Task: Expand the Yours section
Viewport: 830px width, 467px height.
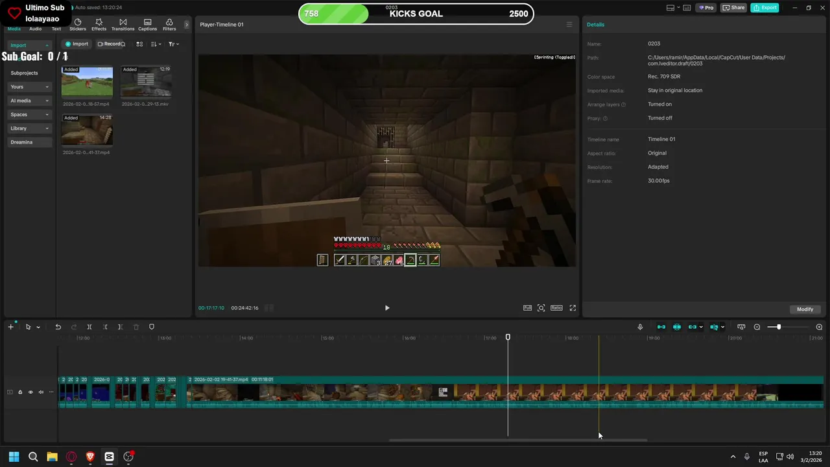Action: (30, 87)
